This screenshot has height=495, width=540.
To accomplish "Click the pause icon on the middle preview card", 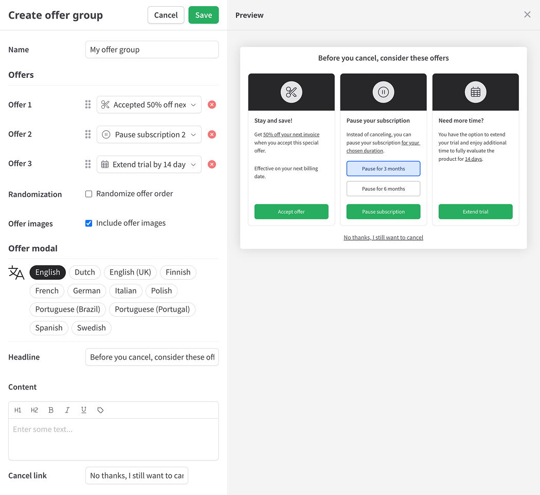I will pos(383,92).
